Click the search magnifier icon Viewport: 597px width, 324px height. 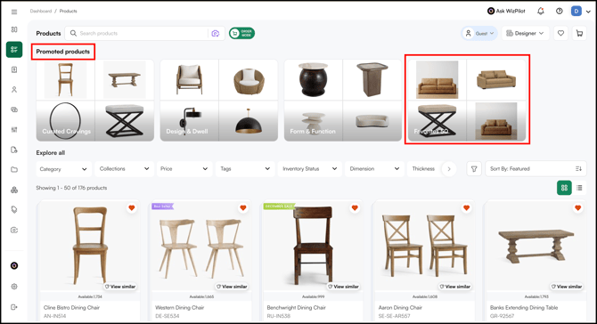(73, 34)
